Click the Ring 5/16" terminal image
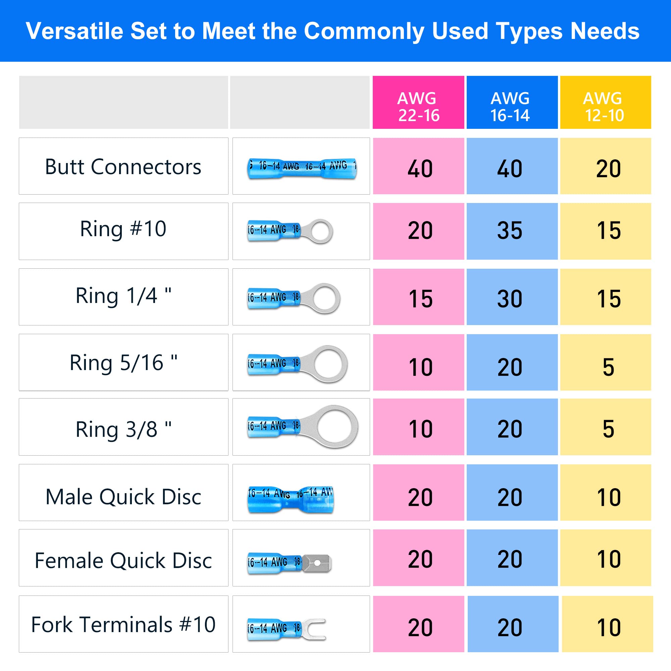Image resolution: width=671 pixels, height=671 pixels. [297, 364]
